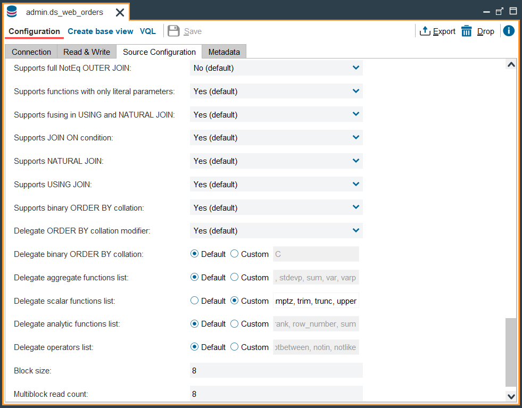Click the Export button label

pos(444,31)
